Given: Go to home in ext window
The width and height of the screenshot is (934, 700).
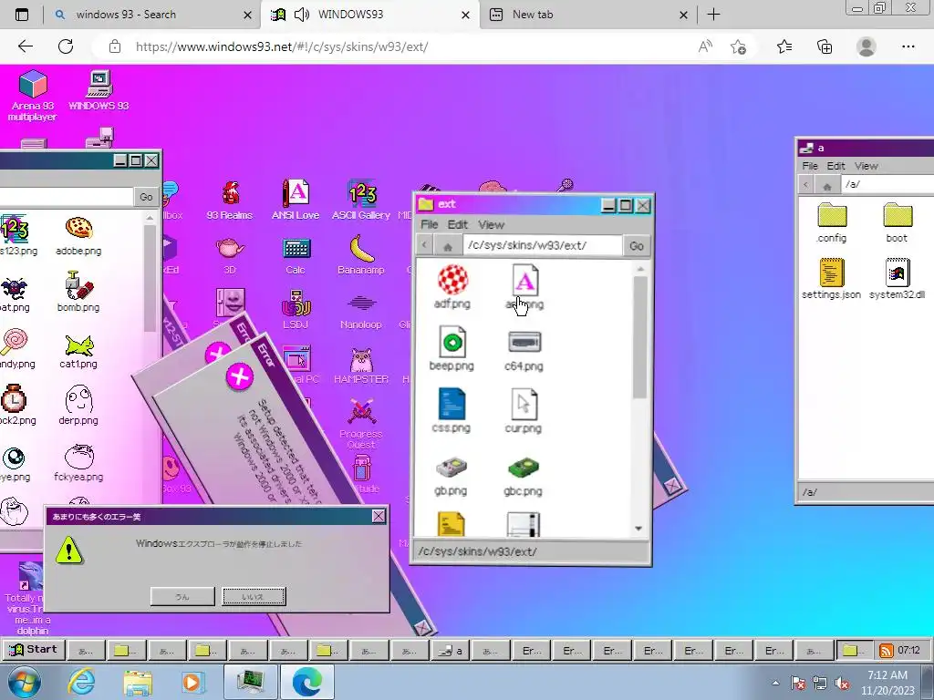Looking at the screenshot, I should pos(448,246).
